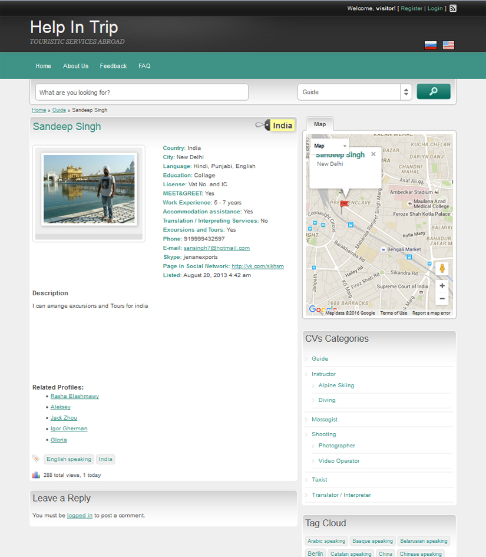Open the Instructor CV category

coord(323,374)
